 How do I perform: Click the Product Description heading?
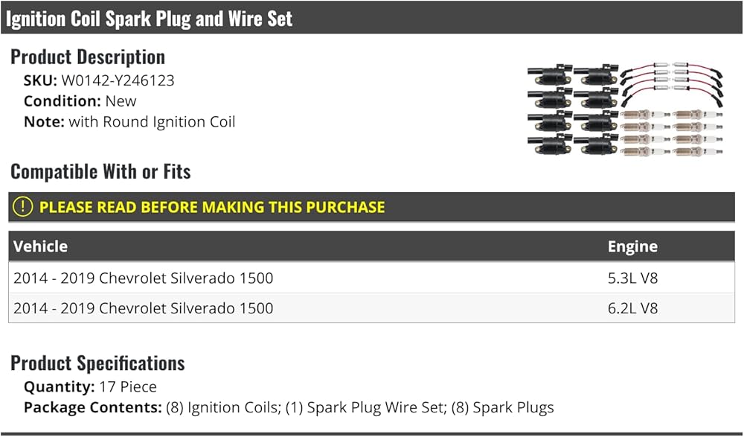pyautogui.click(x=88, y=57)
